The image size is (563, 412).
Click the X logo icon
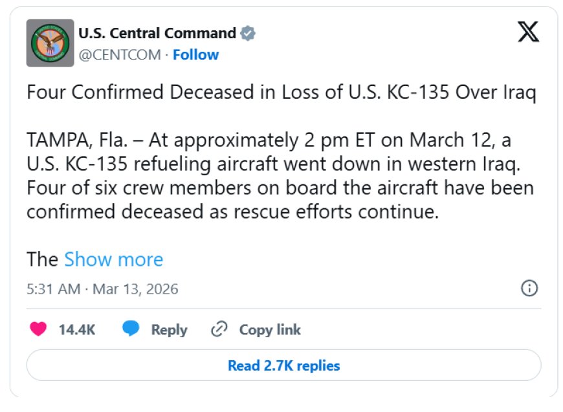(528, 32)
